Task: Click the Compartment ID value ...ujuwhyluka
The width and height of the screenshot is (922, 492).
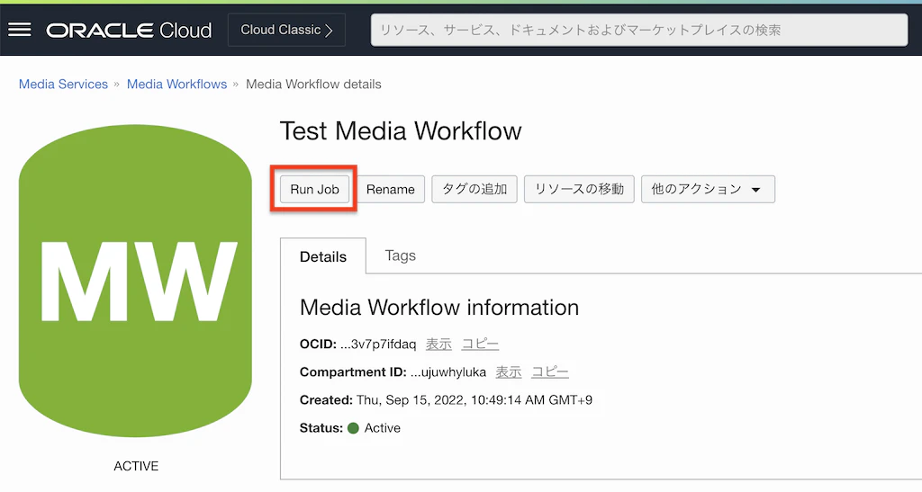Action: coord(448,372)
